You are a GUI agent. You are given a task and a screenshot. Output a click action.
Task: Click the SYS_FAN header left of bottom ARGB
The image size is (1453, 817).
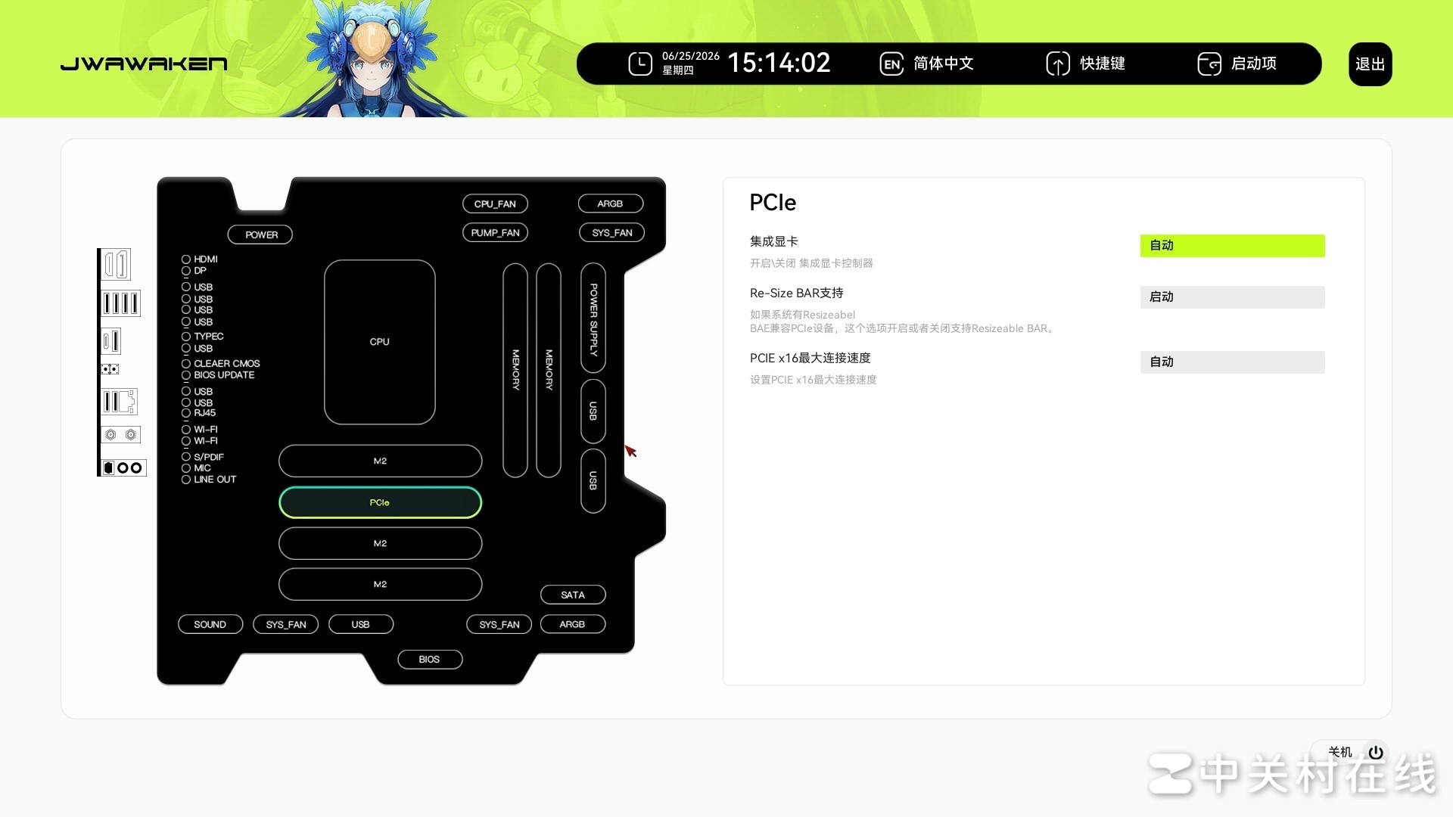click(x=499, y=625)
